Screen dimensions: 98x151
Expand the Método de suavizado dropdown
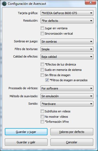(x=67, y=96)
